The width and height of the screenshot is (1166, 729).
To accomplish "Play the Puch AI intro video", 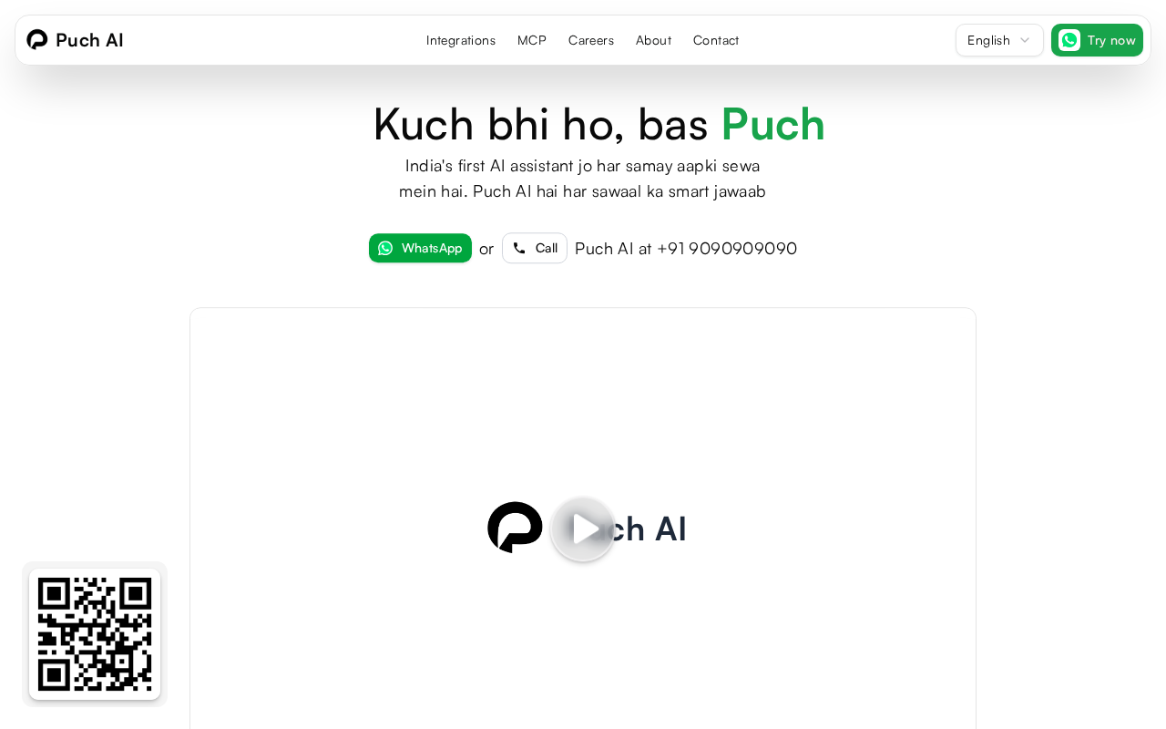I will pos(583,529).
